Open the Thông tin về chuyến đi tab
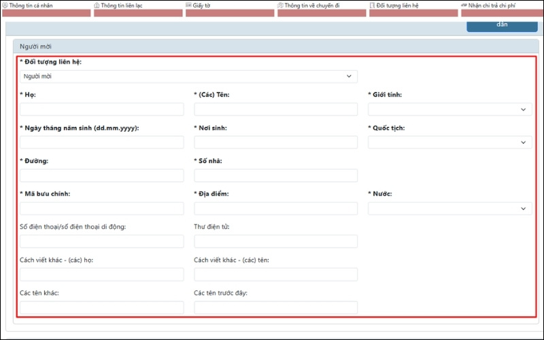 point(310,5)
